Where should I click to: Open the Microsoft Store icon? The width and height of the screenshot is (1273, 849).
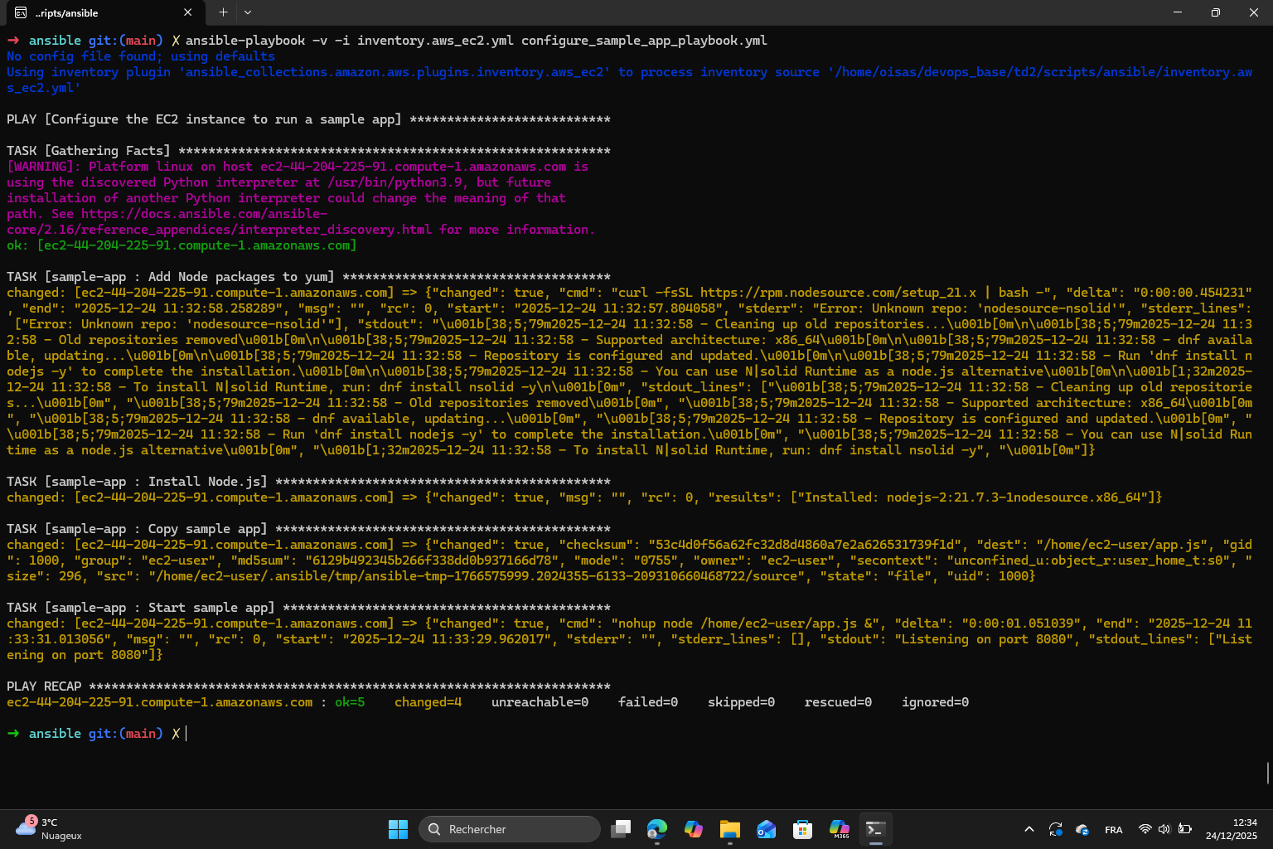coord(802,828)
